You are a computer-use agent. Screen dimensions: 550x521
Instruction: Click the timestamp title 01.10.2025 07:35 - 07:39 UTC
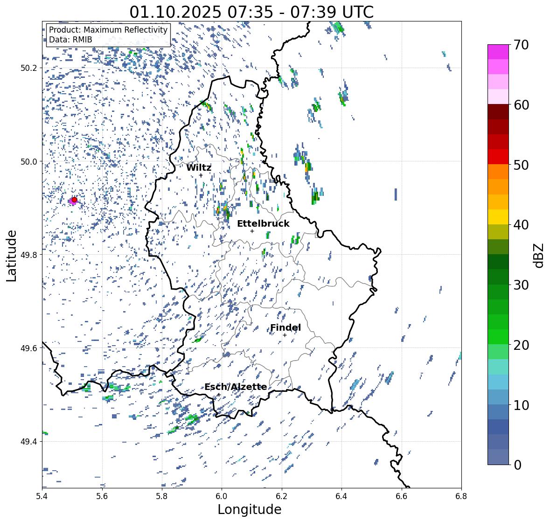pyautogui.click(x=251, y=12)
